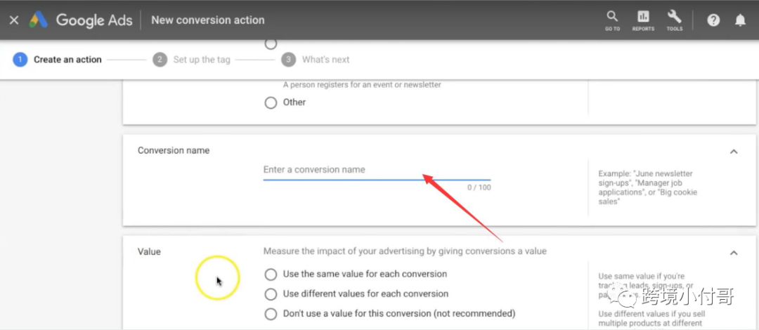
Task: Focus the Enter a conversion name field
Action: 377,171
